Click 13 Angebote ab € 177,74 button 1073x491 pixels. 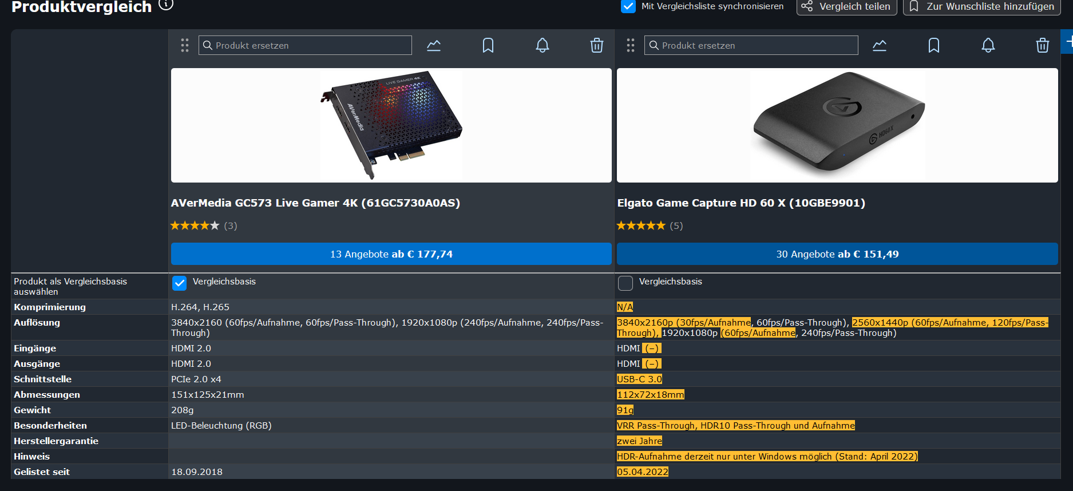[x=391, y=254]
